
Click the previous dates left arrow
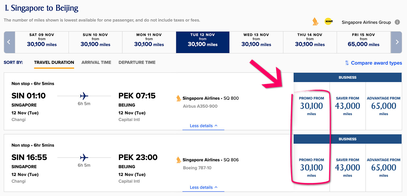9,42
